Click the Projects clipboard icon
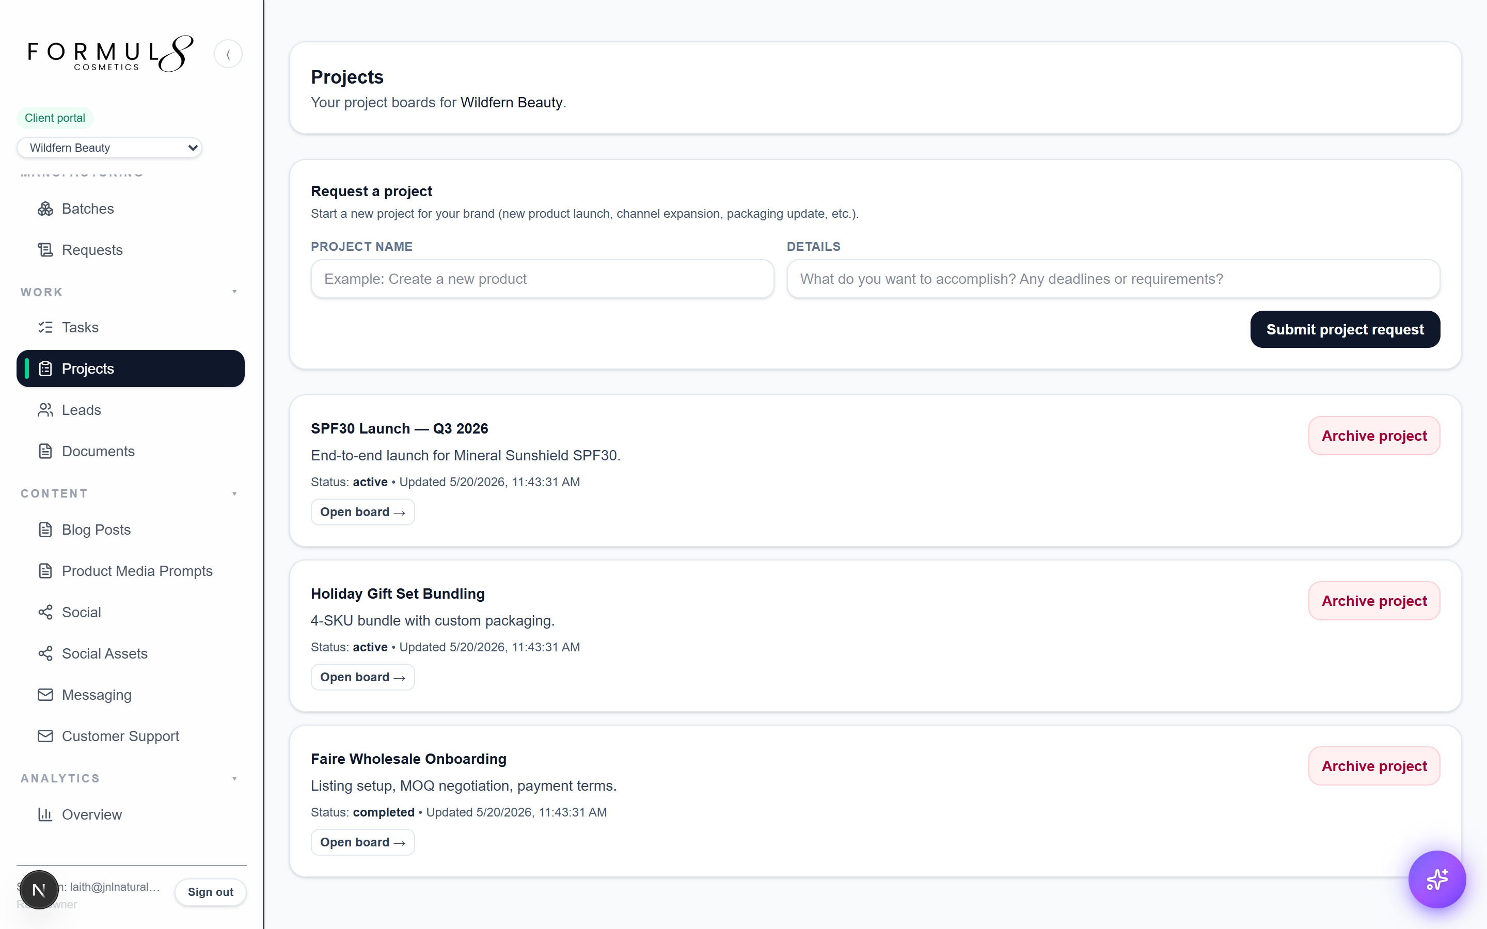1487x929 pixels. [x=45, y=369]
